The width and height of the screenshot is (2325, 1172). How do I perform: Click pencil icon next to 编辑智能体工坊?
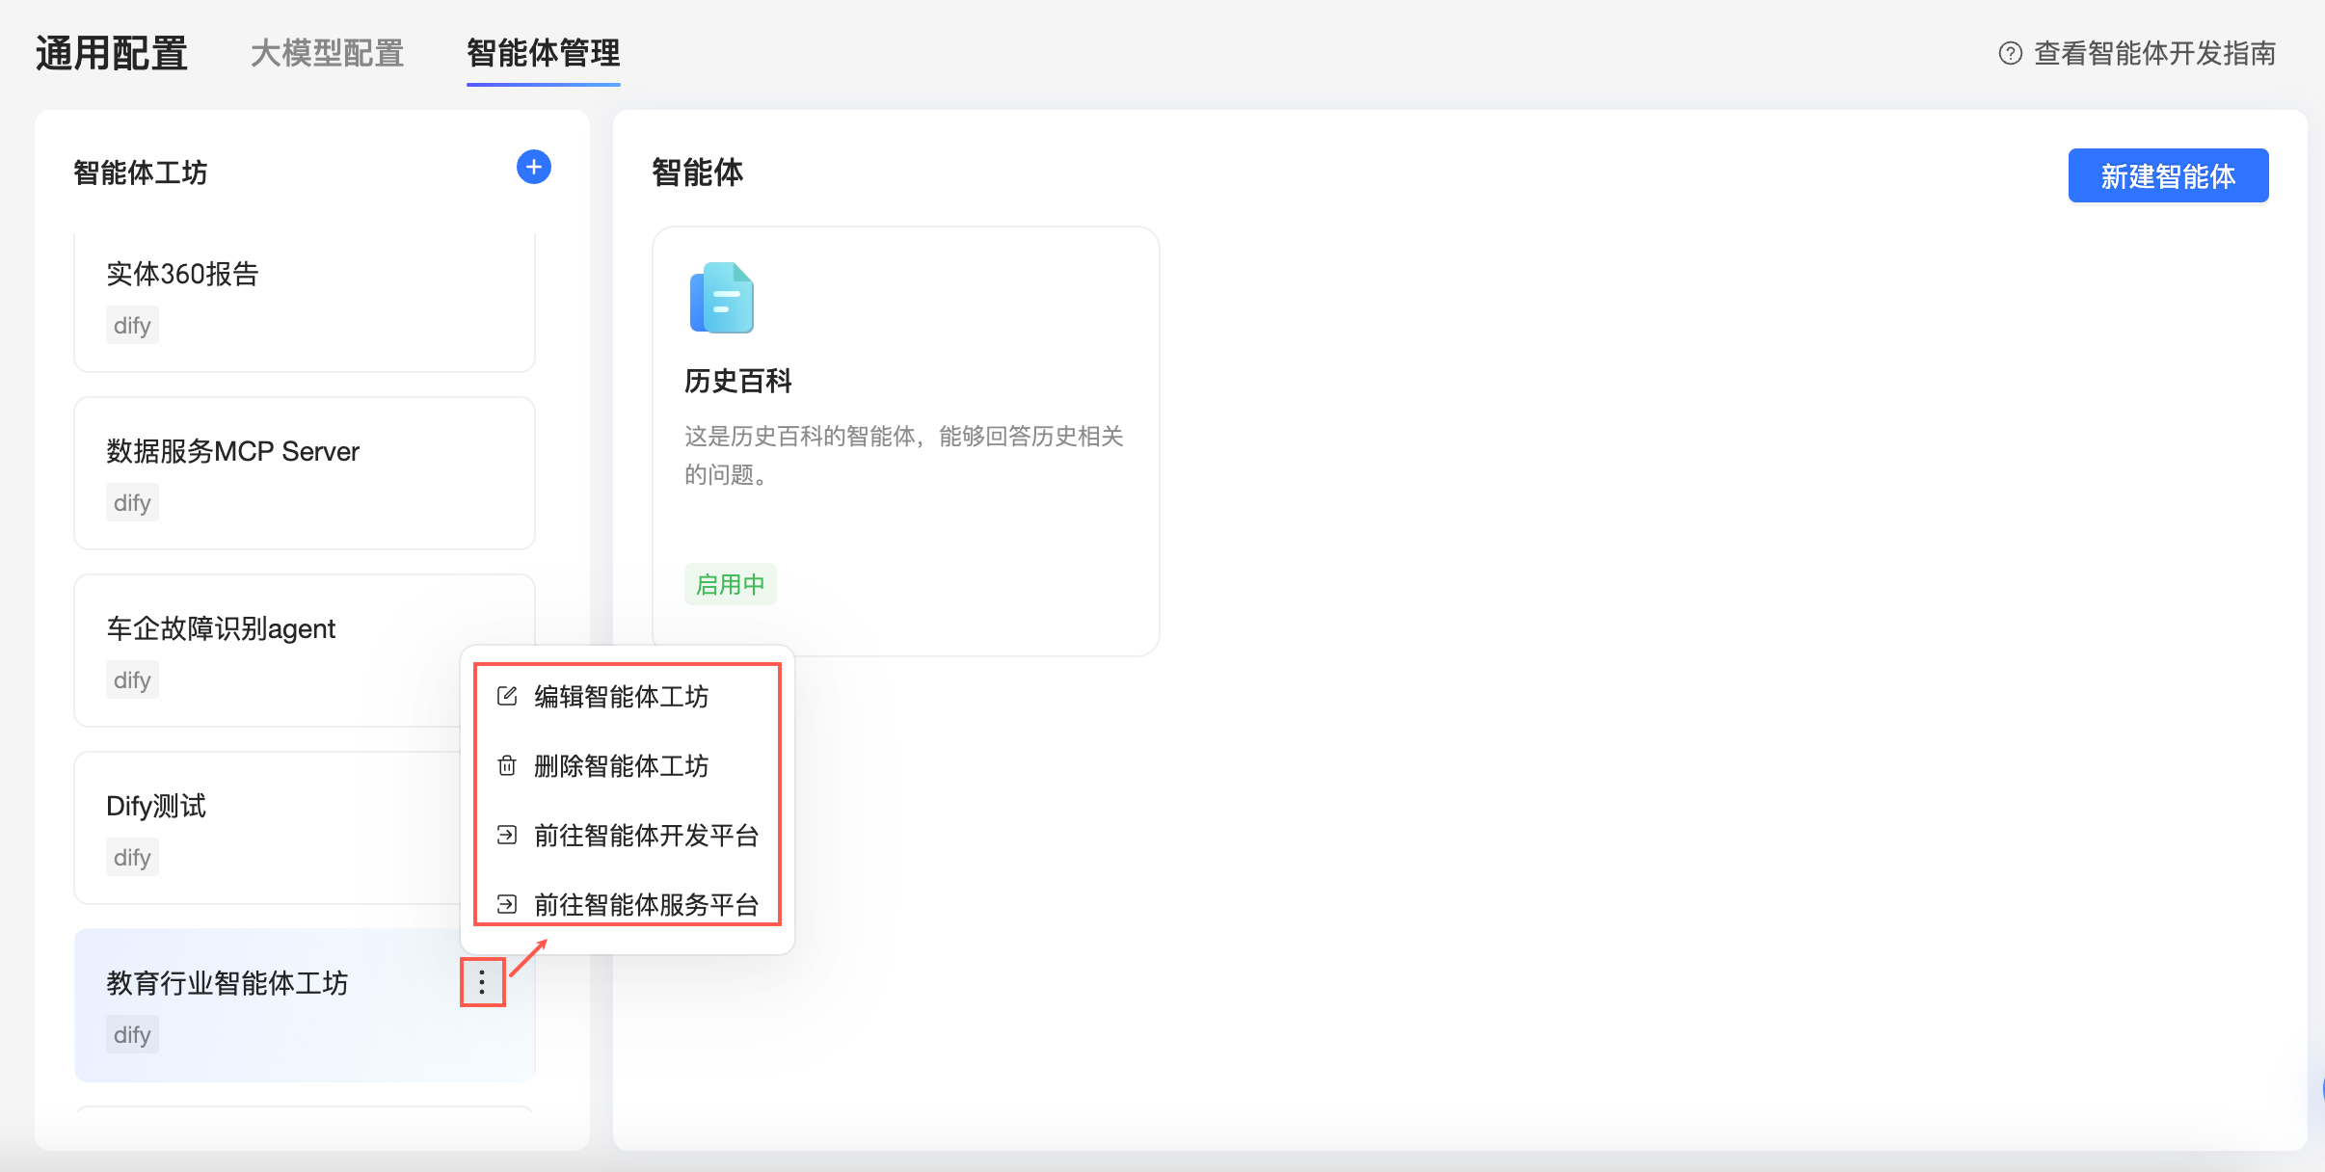click(507, 696)
